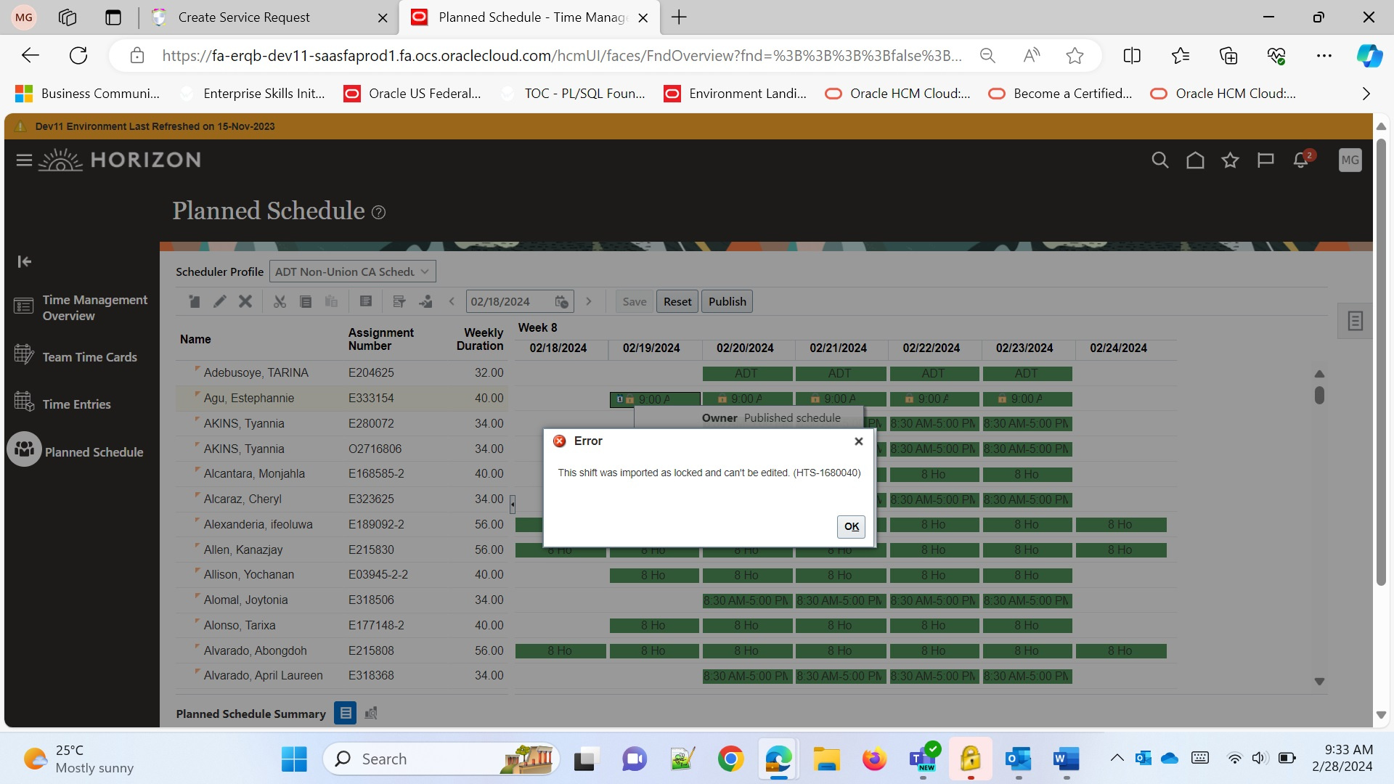This screenshot has width=1394, height=784.
Task: Toggle the chart view for Planned Schedule Summary
Action: coord(370,714)
